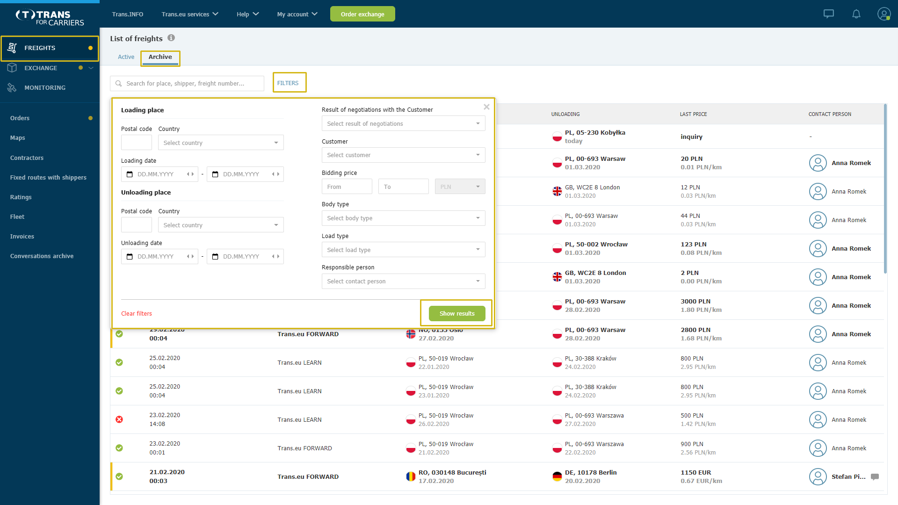898x505 pixels.
Task: Click the Freights cart icon in sidebar
Action: [x=13, y=48]
